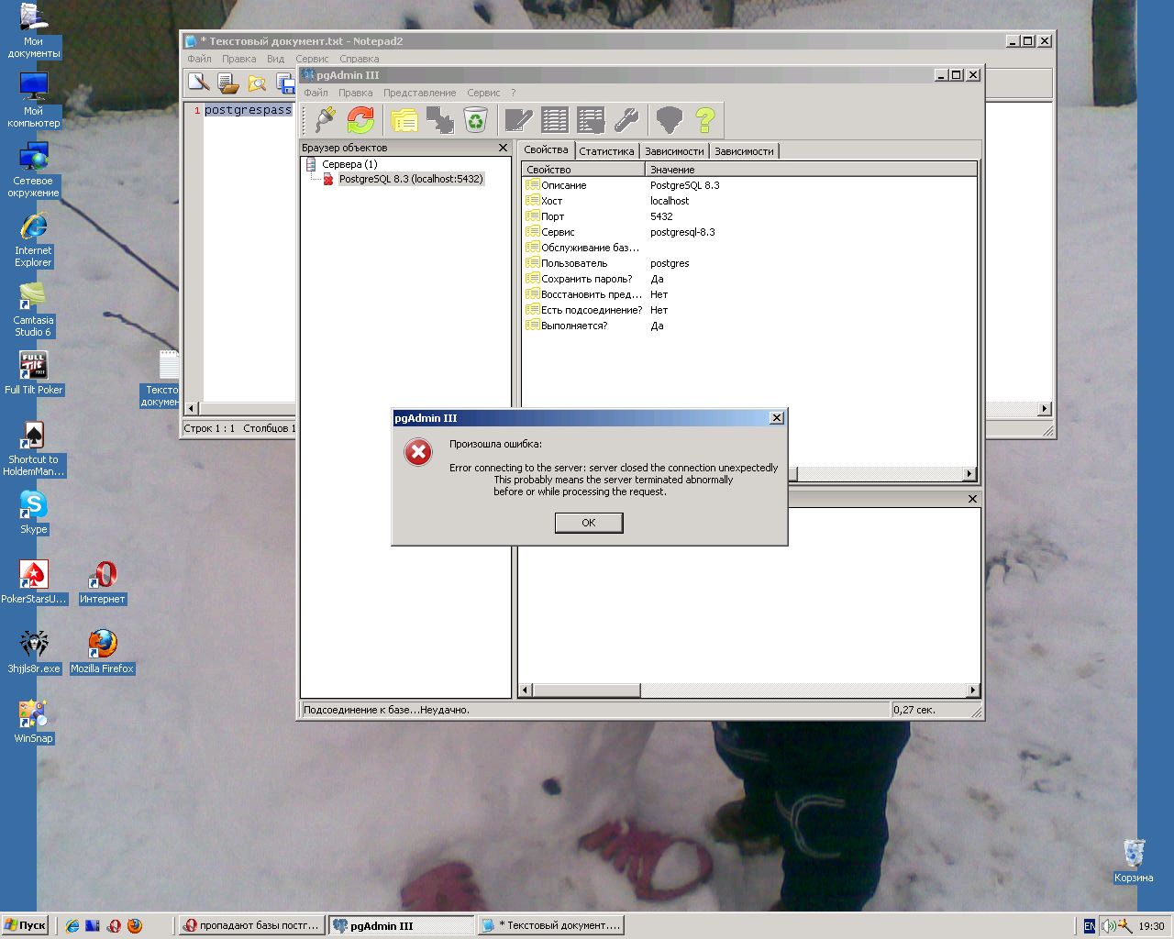
Task: Click the Значение column header
Action: pos(812,170)
